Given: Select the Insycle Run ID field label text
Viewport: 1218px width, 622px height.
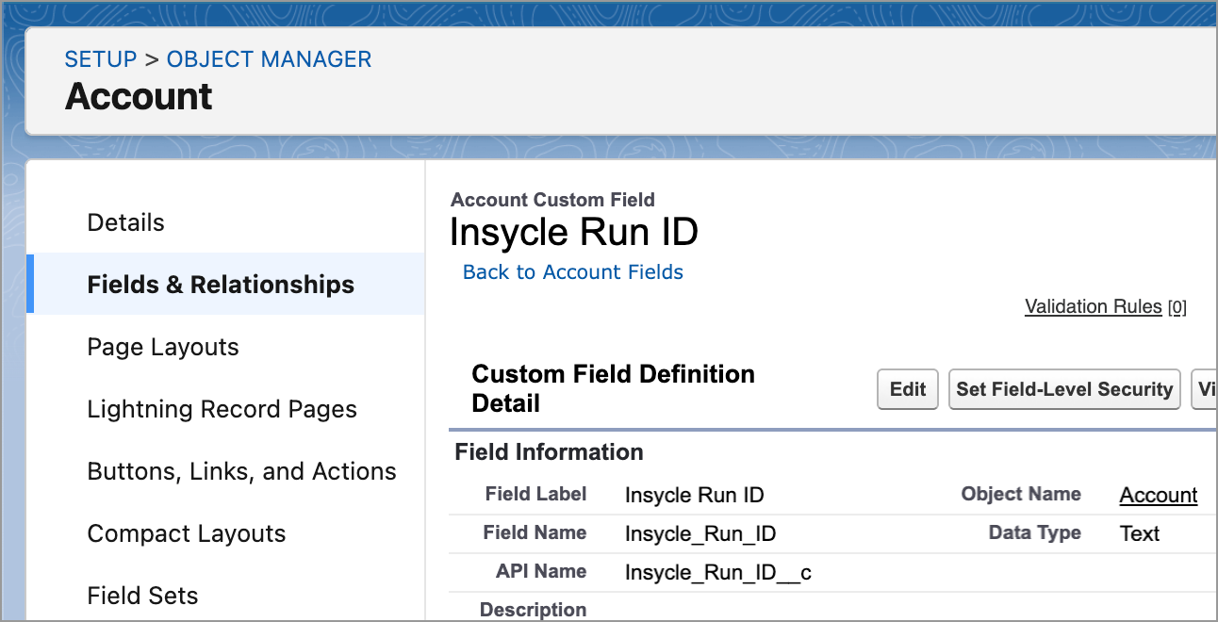Looking at the screenshot, I should coord(694,495).
